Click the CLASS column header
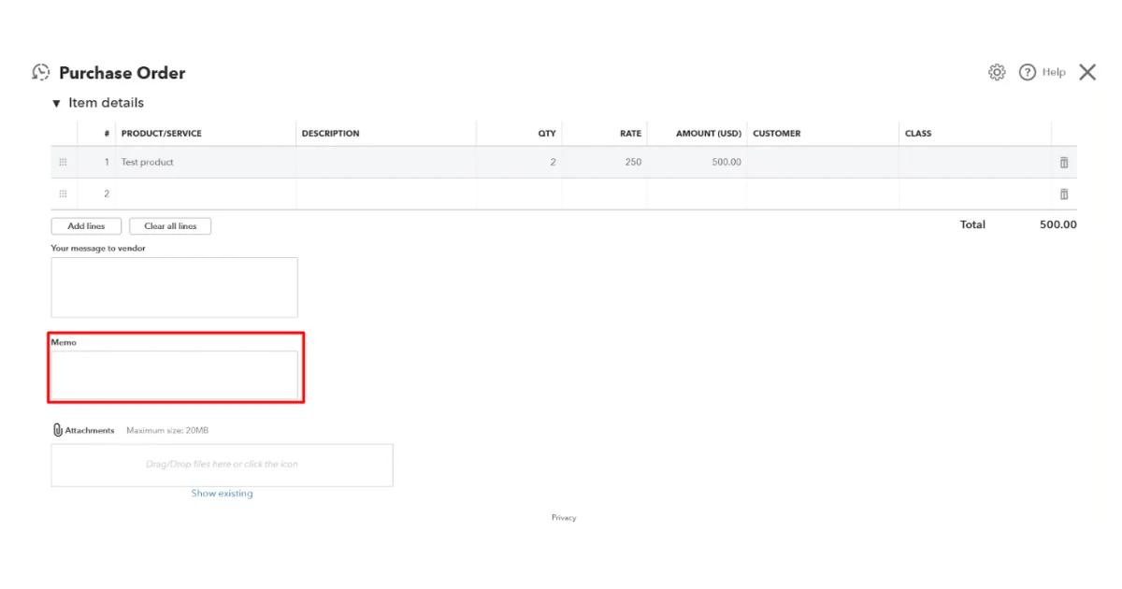 coord(918,134)
